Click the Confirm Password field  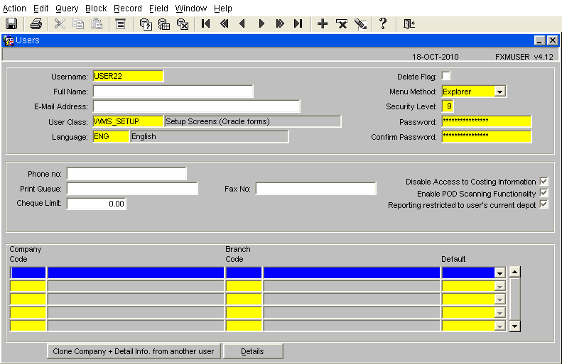[x=487, y=136]
